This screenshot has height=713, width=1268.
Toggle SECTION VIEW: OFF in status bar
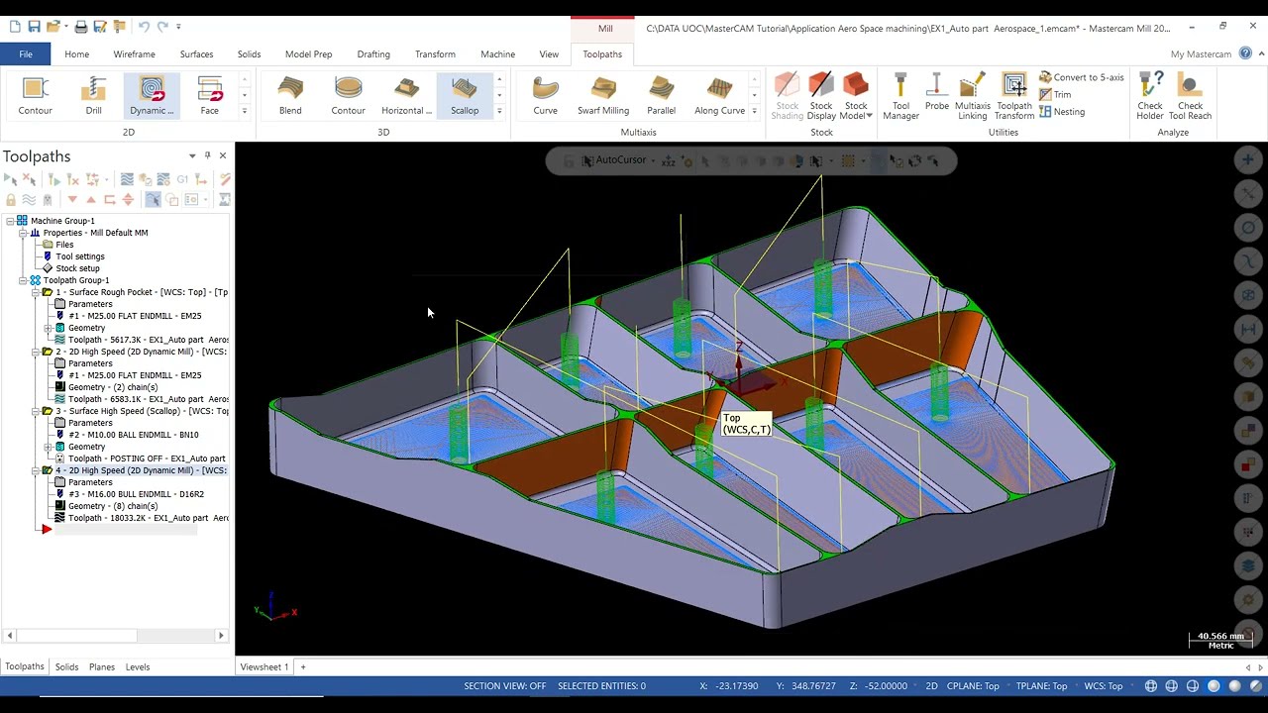click(504, 686)
